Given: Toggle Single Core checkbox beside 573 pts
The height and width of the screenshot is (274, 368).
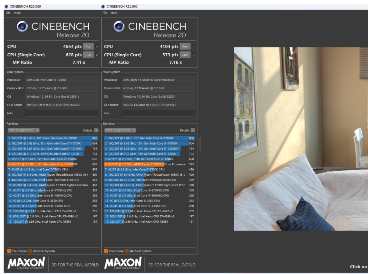Looking at the screenshot, I should tap(194, 55).
